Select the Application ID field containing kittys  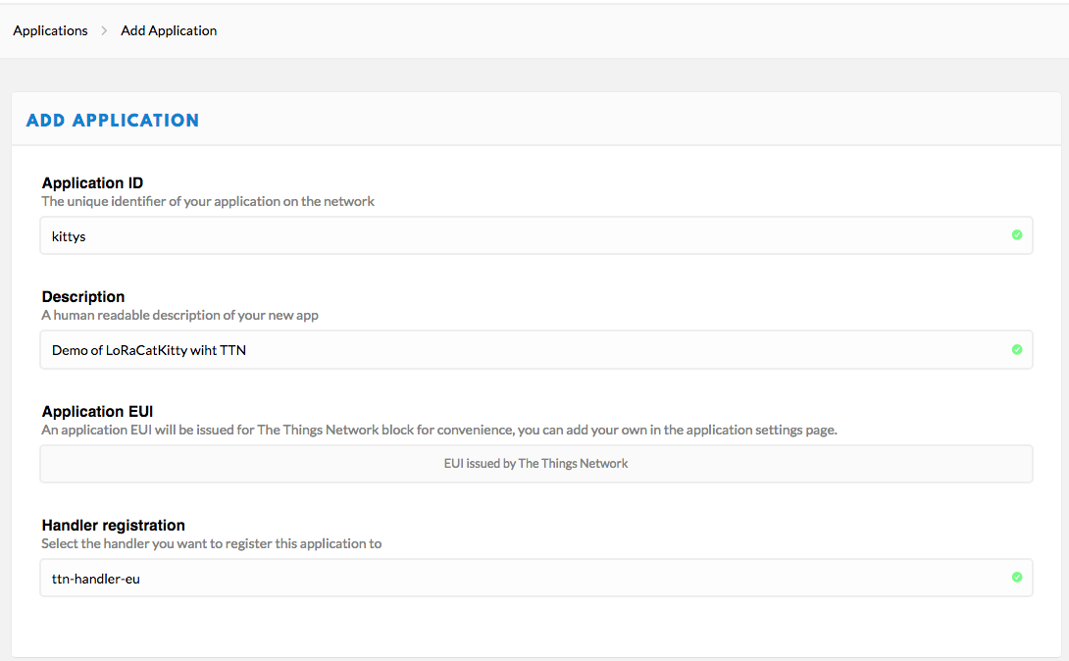pos(535,235)
